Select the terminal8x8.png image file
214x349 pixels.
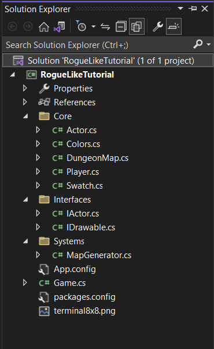pyautogui.click(x=84, y=311)
